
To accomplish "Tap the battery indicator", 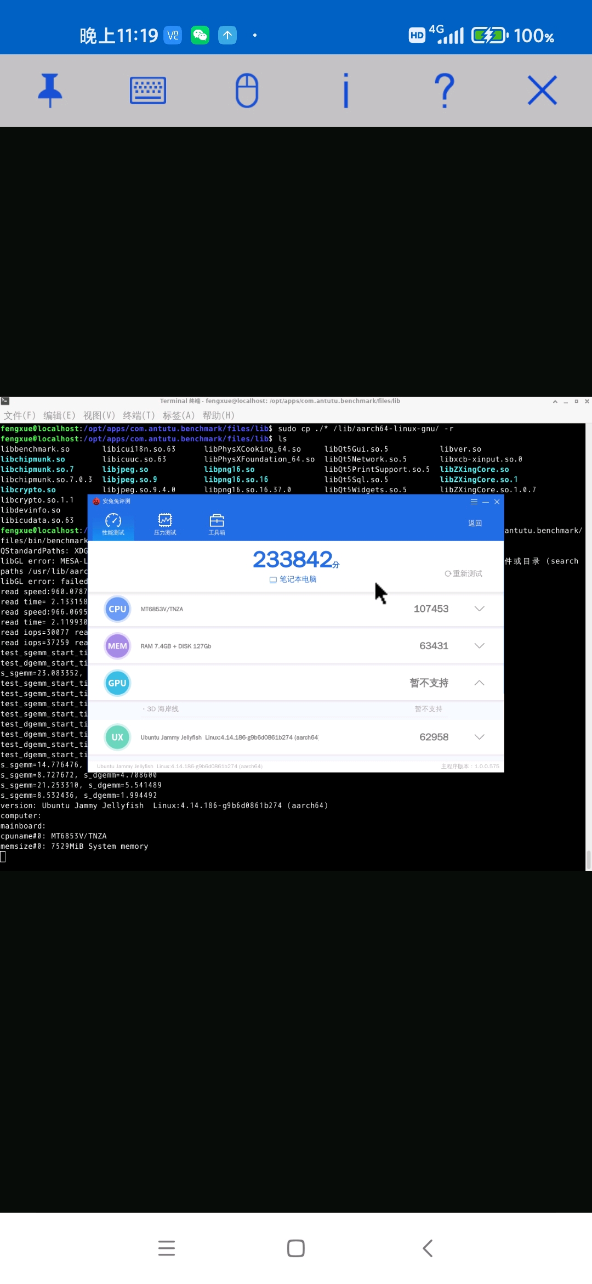I will click(489, 36).
